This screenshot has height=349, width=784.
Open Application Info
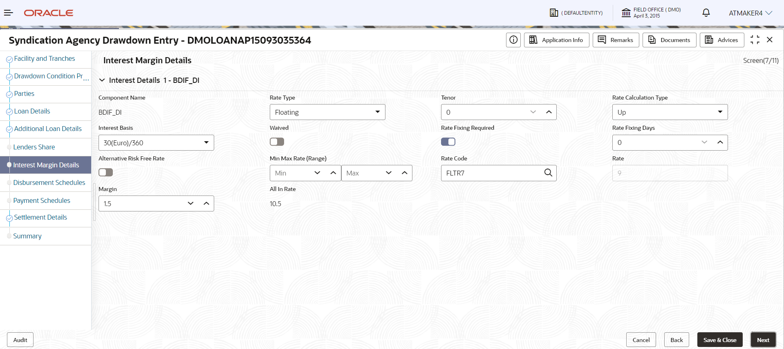pos(556,40)
